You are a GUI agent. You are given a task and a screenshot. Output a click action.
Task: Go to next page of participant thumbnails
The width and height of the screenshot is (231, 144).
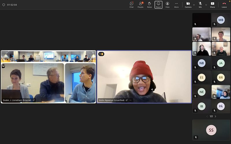215,116
